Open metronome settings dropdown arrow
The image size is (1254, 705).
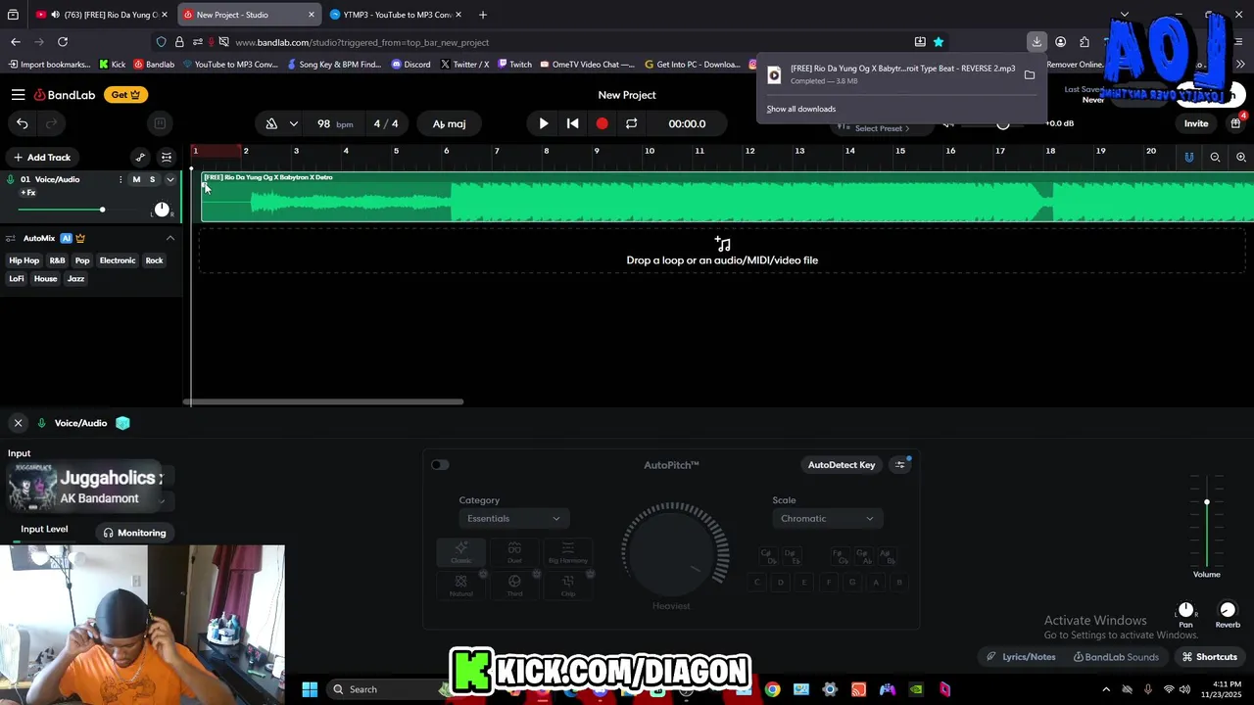(x=293, y=124)
